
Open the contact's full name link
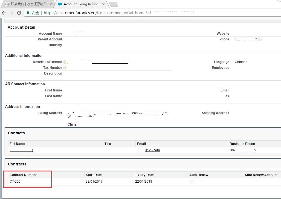[21, 150]
